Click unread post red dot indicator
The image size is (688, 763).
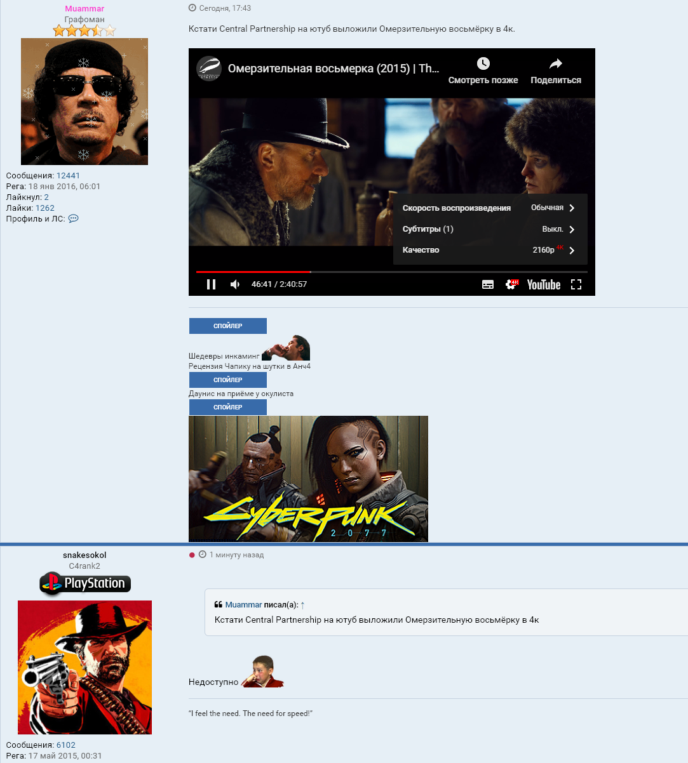click(192, 555)
